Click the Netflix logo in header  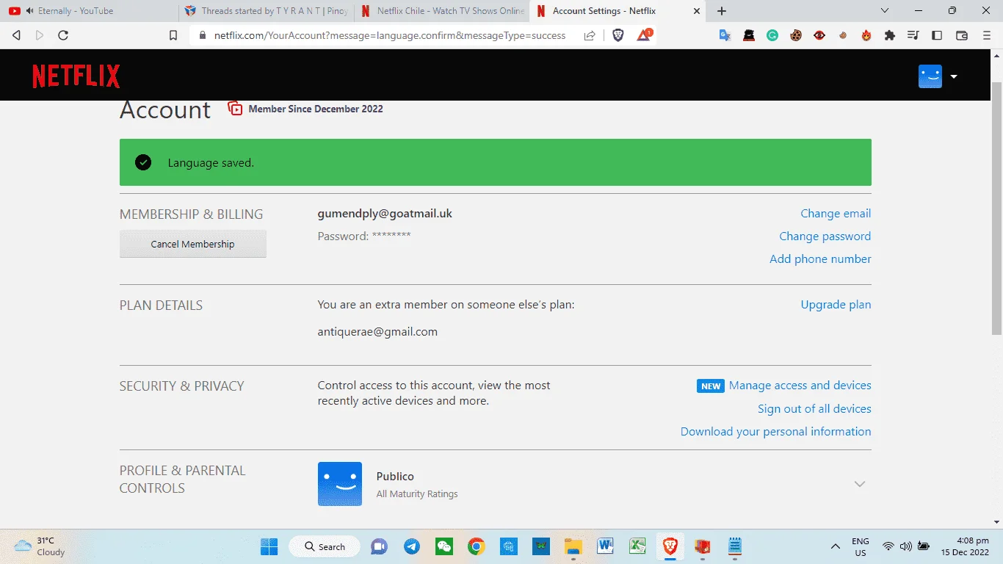pyautogui.click(x=76, y=76)
